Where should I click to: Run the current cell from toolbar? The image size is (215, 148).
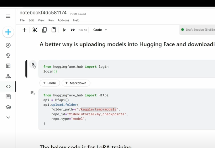[x=65, y=30]
